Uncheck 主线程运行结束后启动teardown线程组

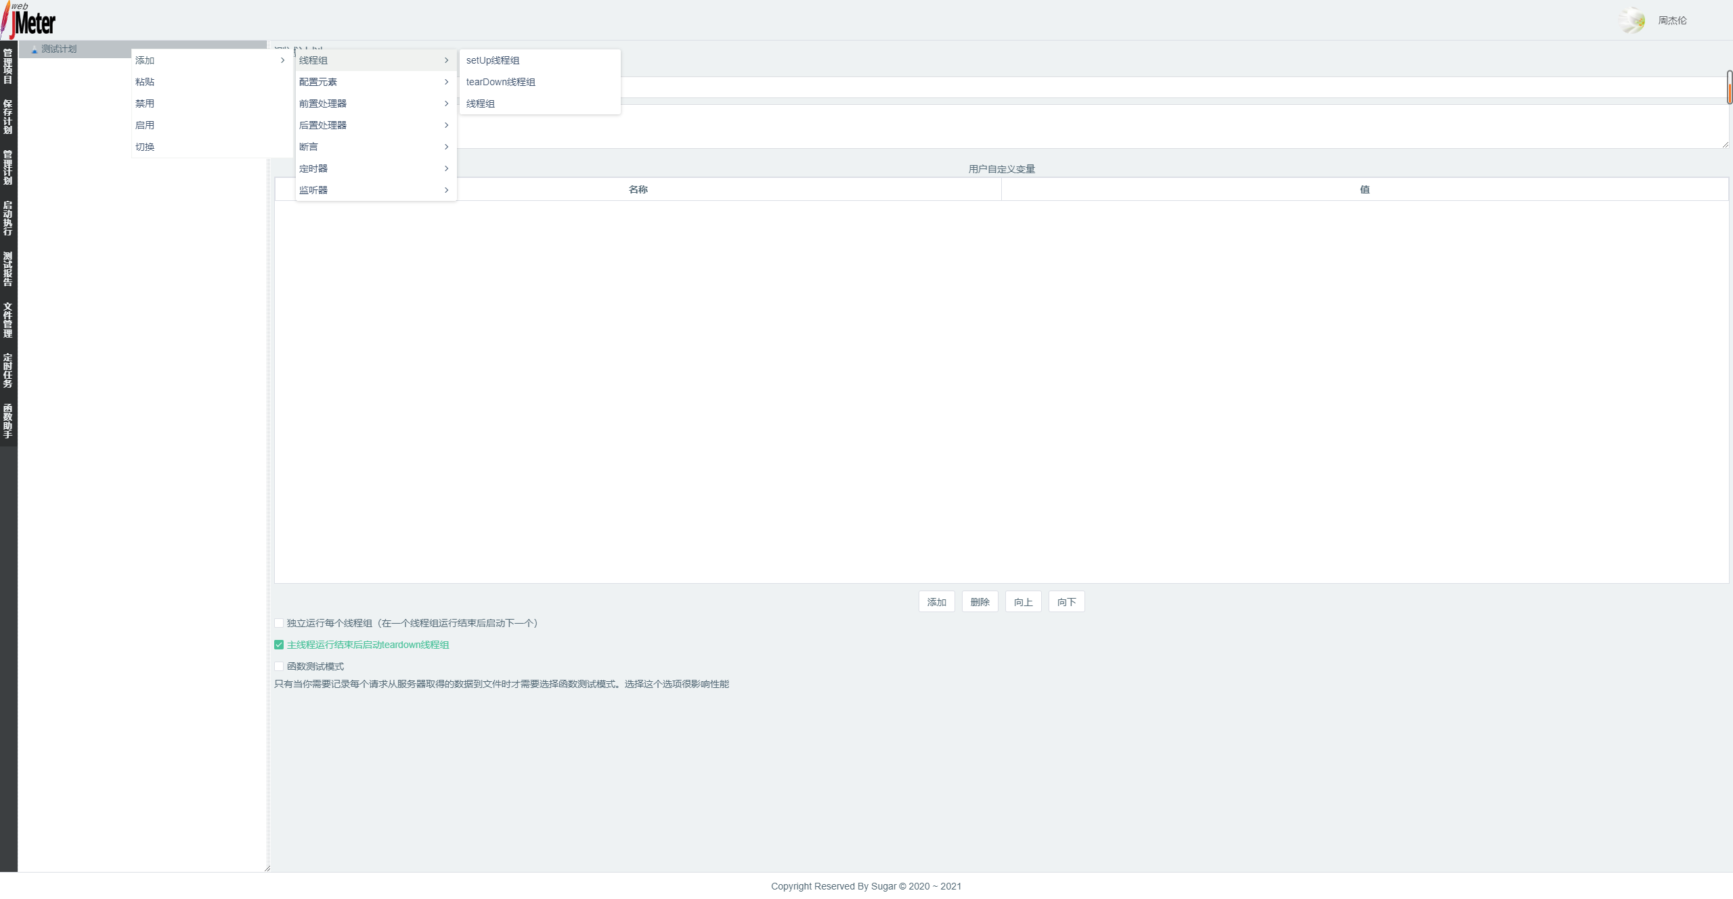pos(278,645)
